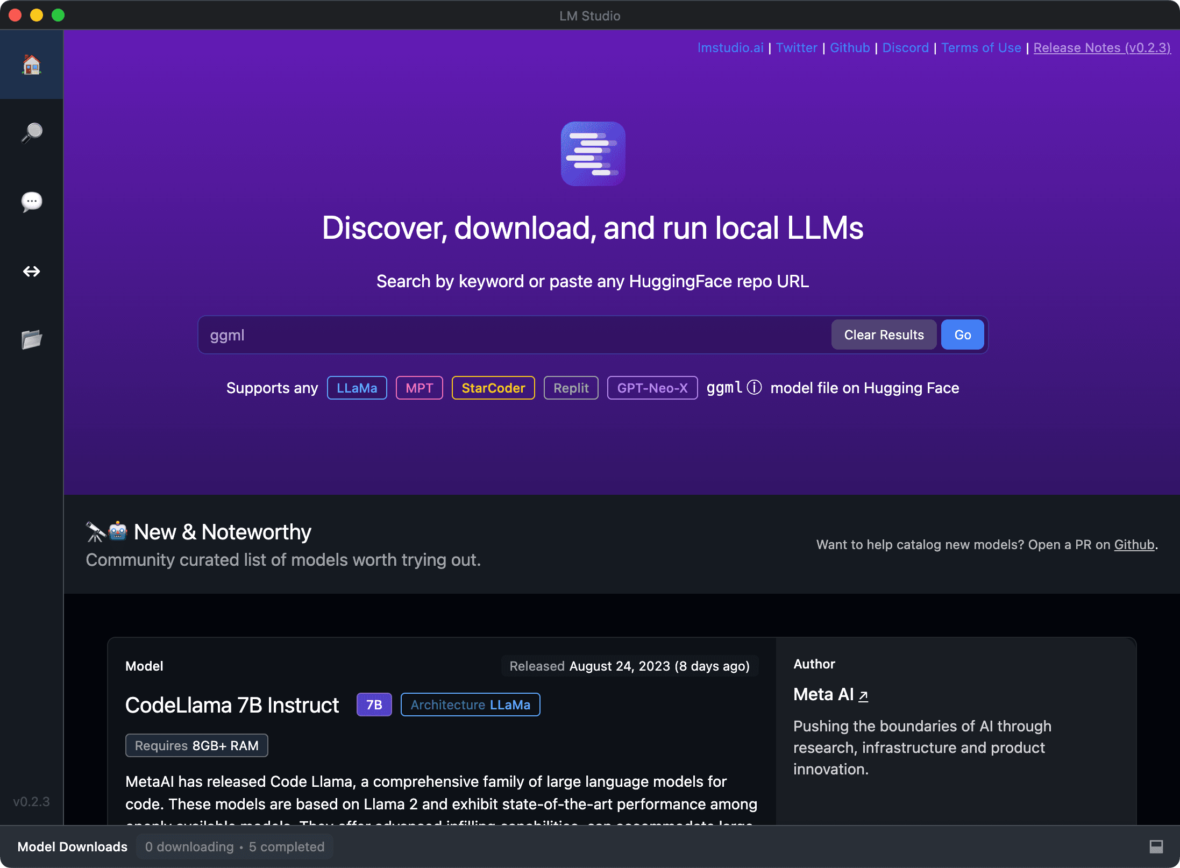Open the AI Chat speech bubble icon
The width and height of the screenshot is (1180, 868).
[31, 202]
